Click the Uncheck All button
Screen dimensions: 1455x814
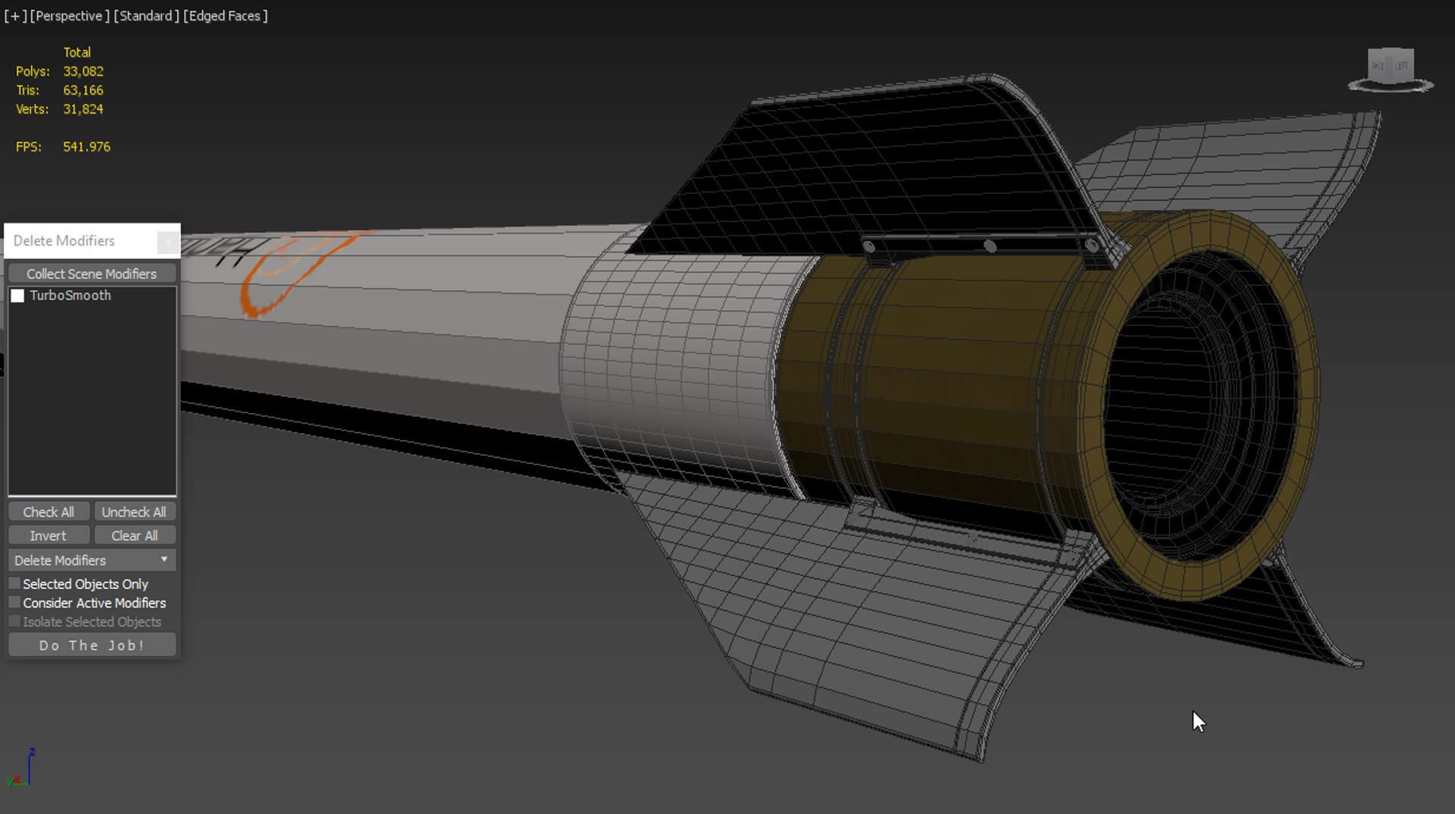134,512
